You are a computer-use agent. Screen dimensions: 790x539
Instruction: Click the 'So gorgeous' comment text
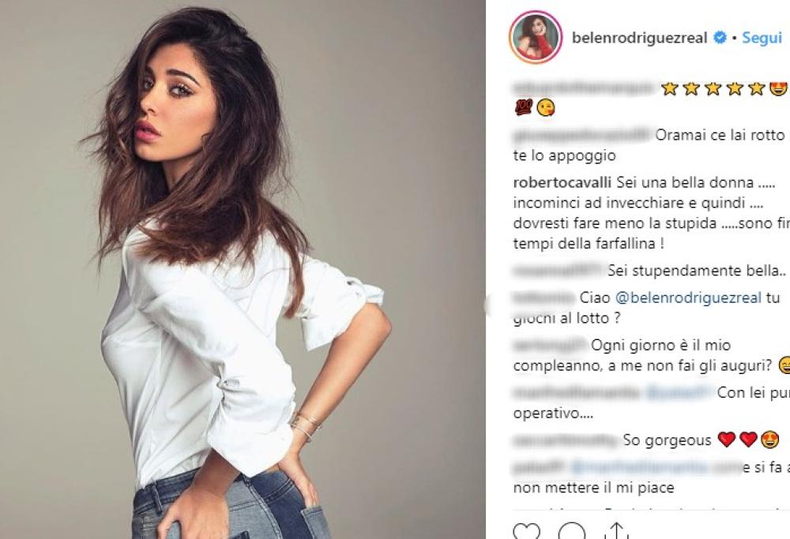[x=667, y=440]
